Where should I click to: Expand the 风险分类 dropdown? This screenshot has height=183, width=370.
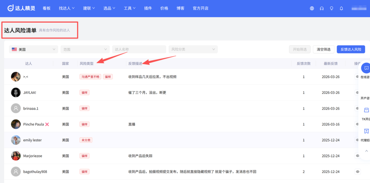tap(193, 49)
